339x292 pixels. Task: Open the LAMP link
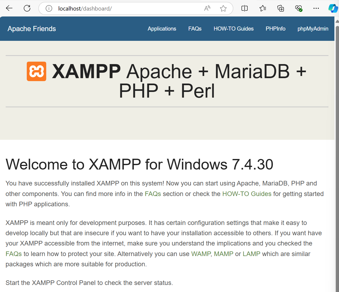point(251,254)
